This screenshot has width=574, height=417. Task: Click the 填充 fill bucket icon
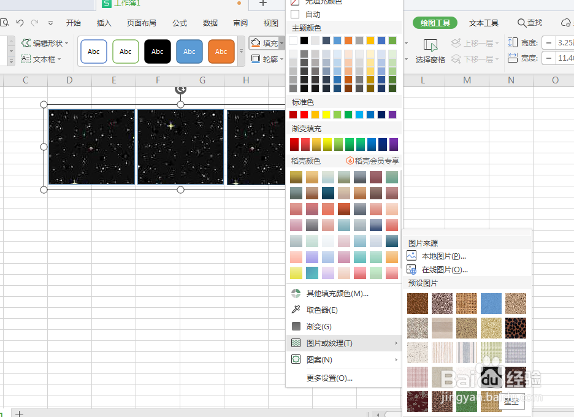tap(256, 43)
